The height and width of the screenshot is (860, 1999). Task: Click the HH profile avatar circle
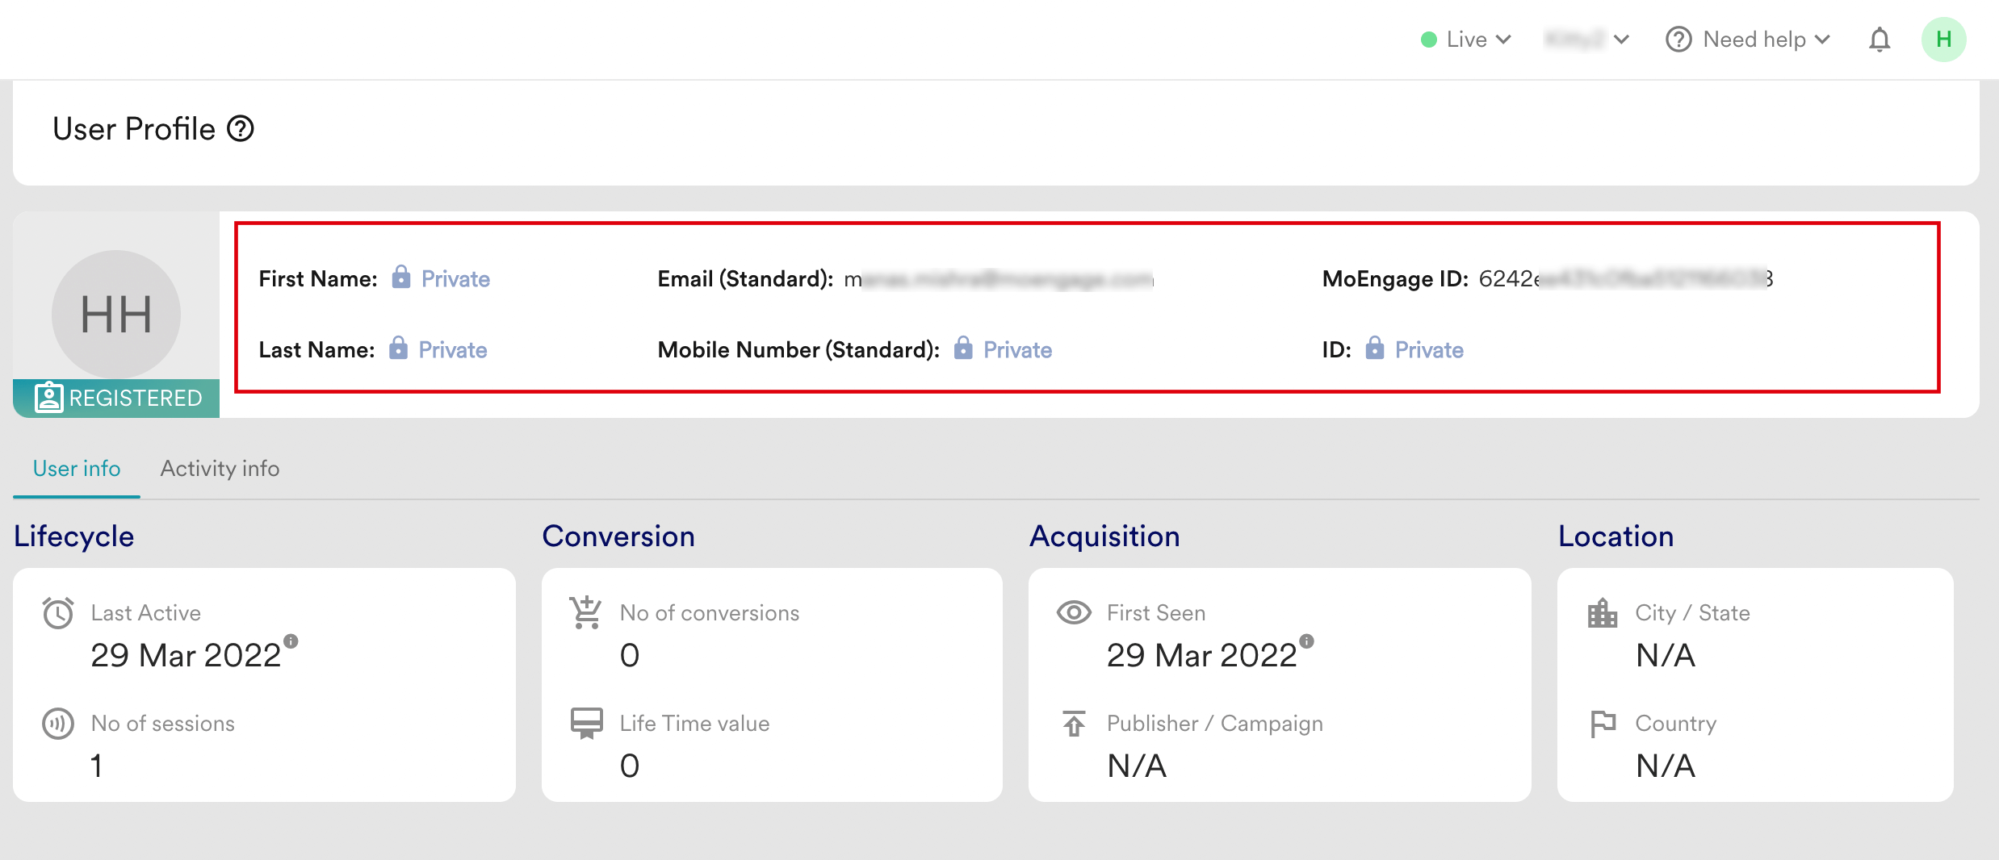[116, 314]
